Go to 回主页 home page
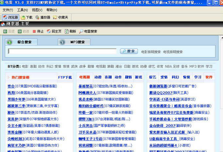The height and width of the screenshot is (152, 223). 54,31
